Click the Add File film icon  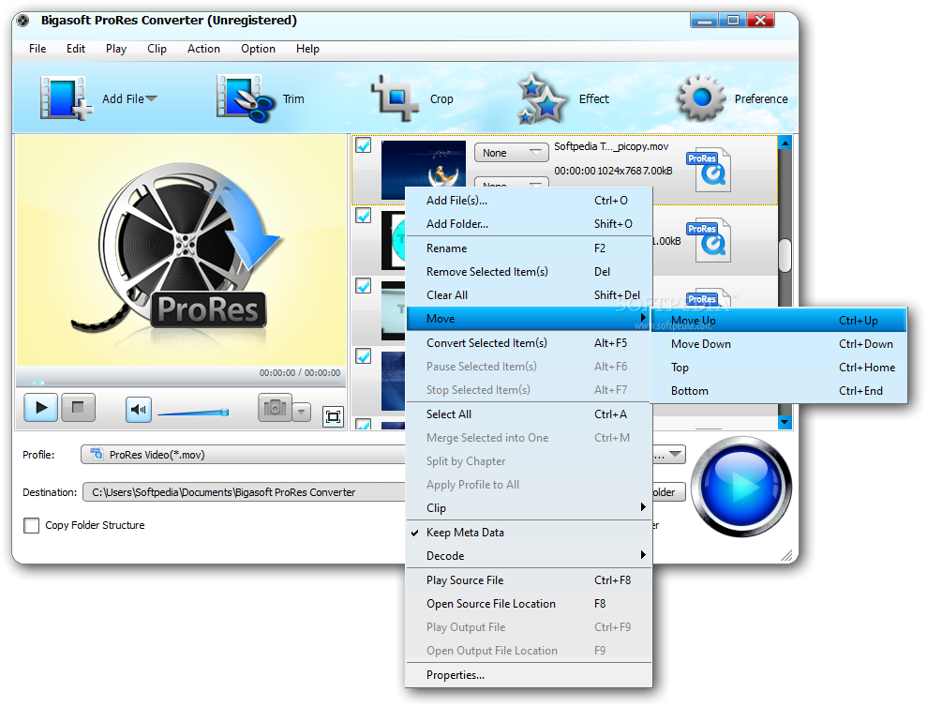[x=66, y=98]
